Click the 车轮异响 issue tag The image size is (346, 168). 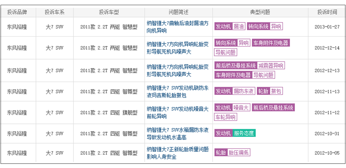click(226, 117)
